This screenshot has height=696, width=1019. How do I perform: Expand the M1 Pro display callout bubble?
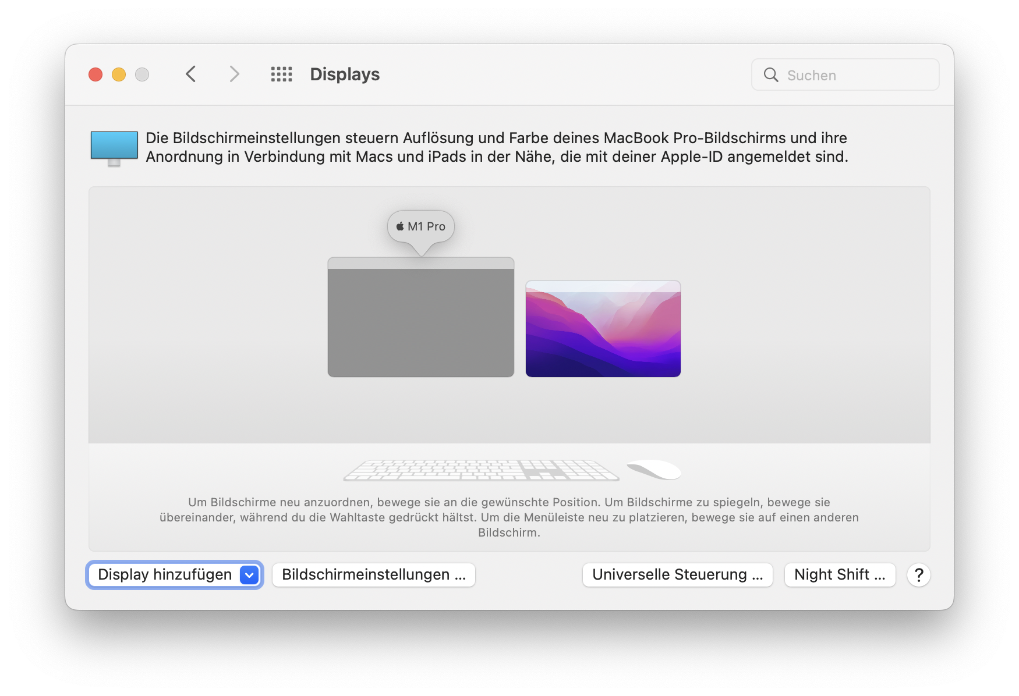(x=420, y=226)
